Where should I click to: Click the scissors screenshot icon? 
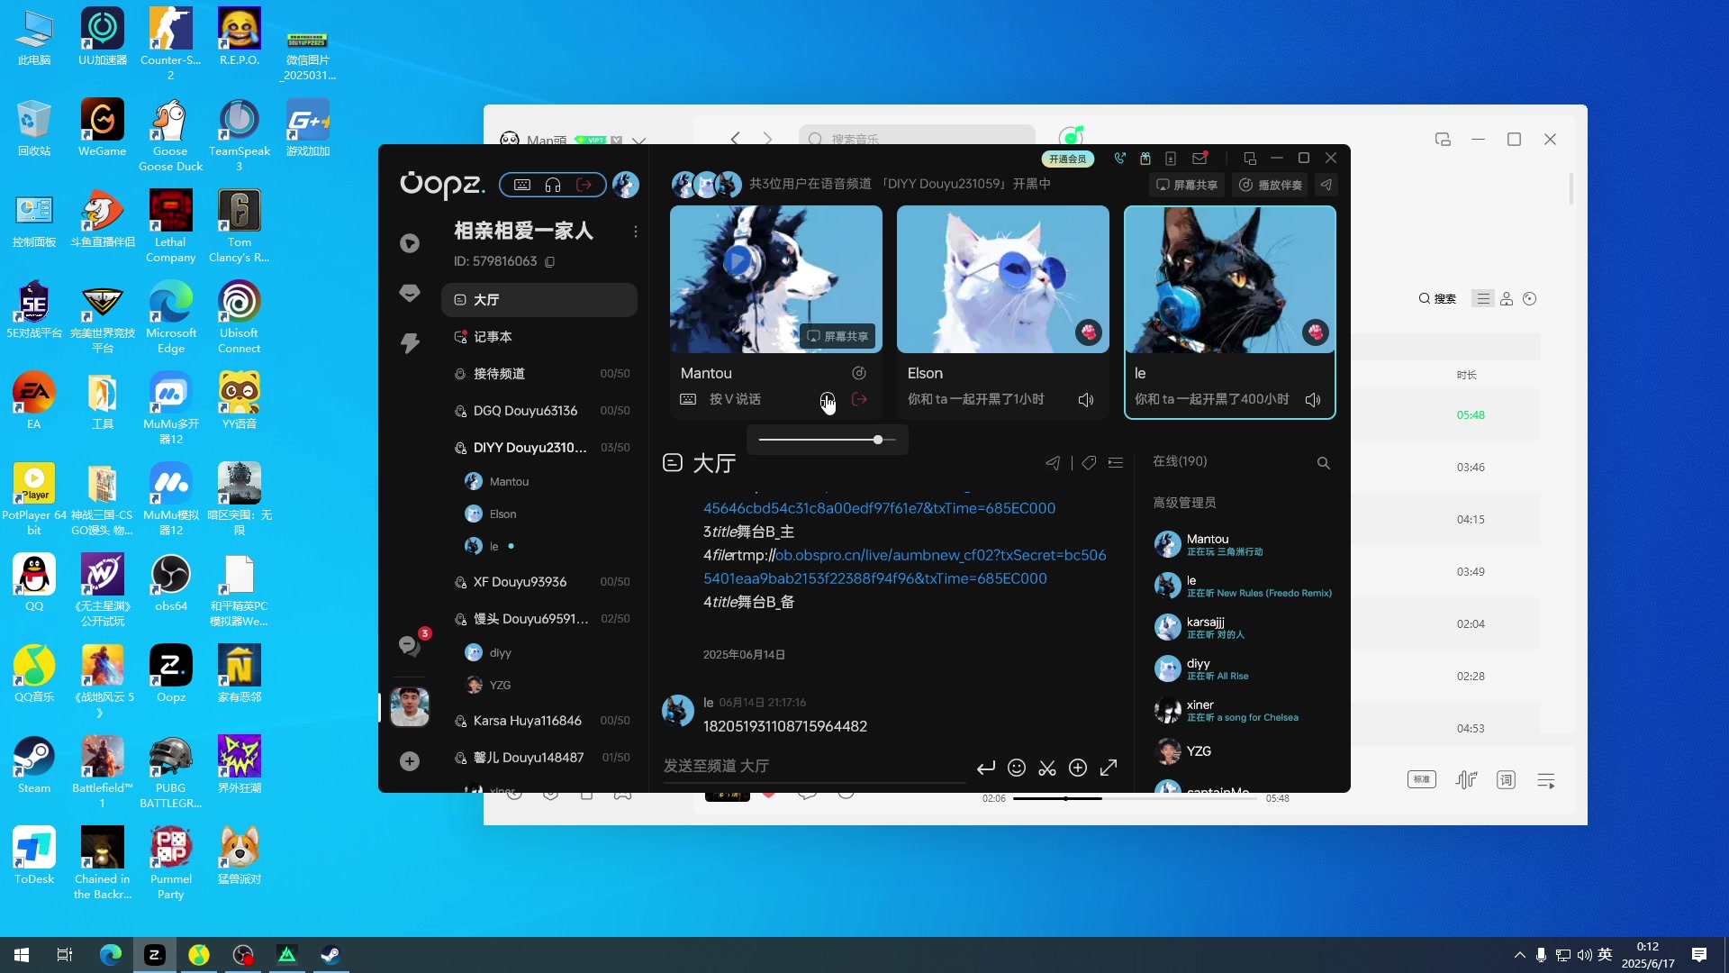click(1047, 768)
